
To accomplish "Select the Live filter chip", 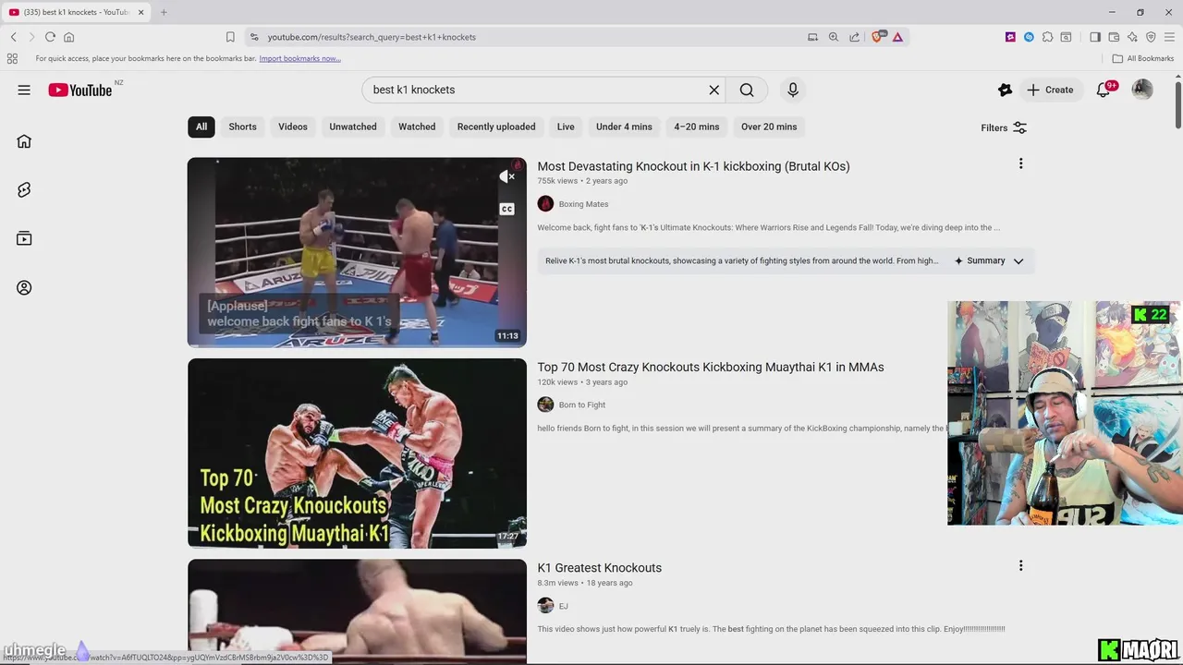I will [x=566, y=127].
